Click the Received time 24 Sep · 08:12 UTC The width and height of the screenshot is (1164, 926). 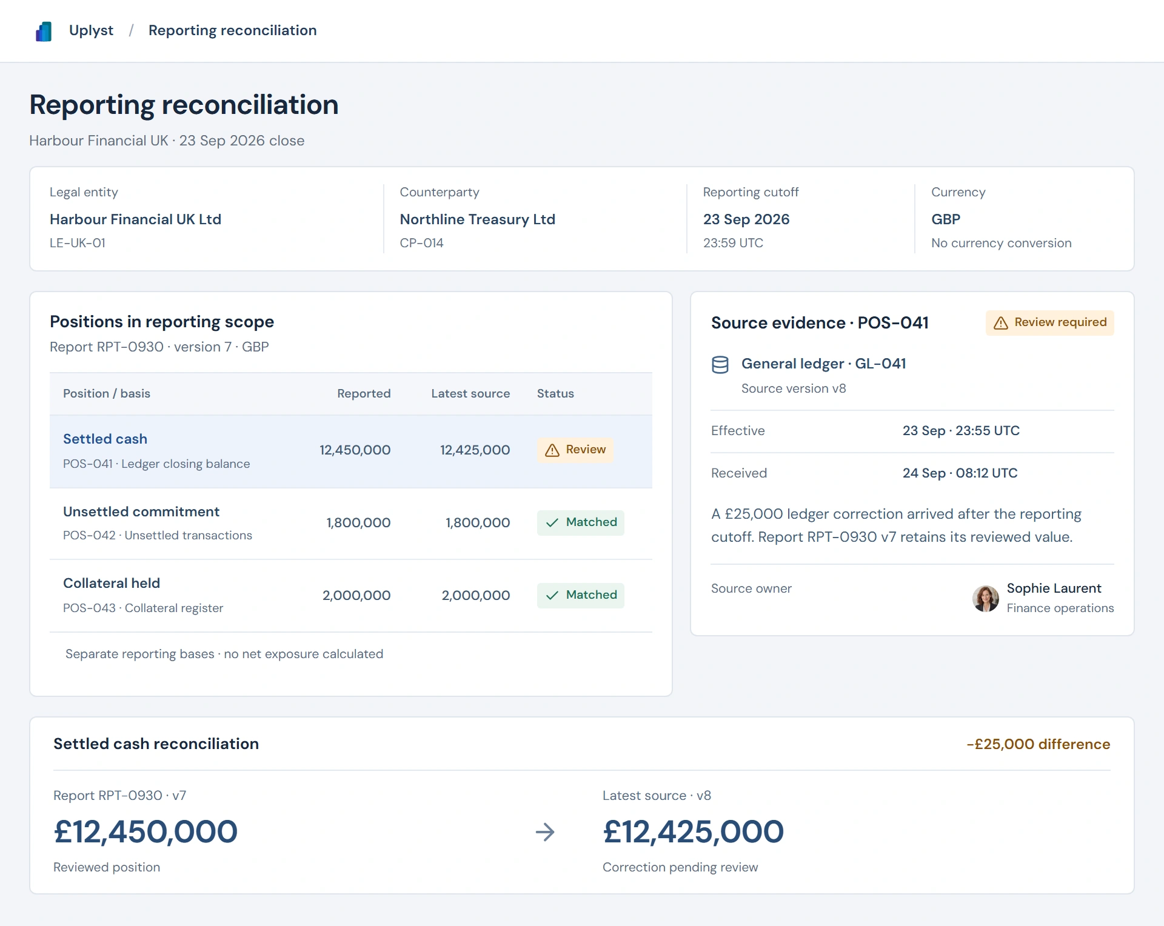[960, 473]
